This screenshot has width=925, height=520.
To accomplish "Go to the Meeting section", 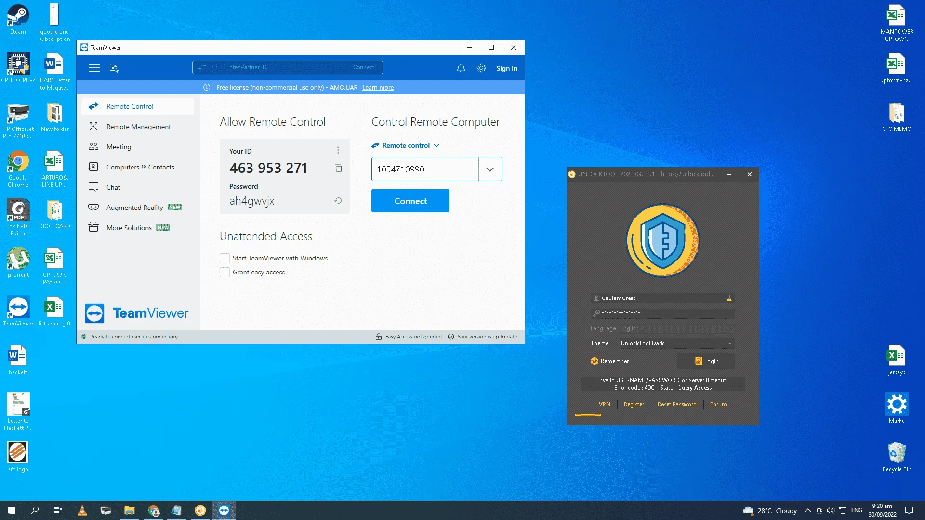I will tap(138, 147).
